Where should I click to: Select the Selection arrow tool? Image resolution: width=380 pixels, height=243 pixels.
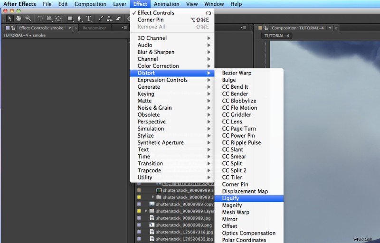(9, 19)
